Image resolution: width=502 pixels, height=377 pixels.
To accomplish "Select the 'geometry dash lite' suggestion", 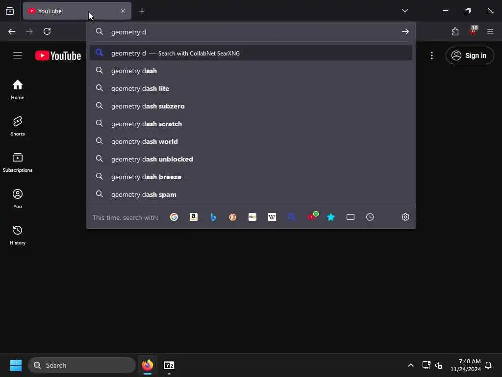I will coord(251,88).
